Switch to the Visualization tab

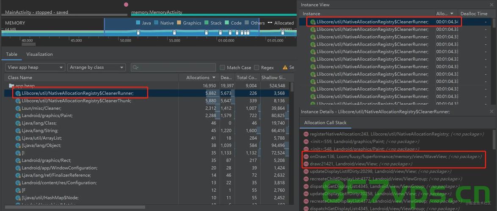coord(40,54)
